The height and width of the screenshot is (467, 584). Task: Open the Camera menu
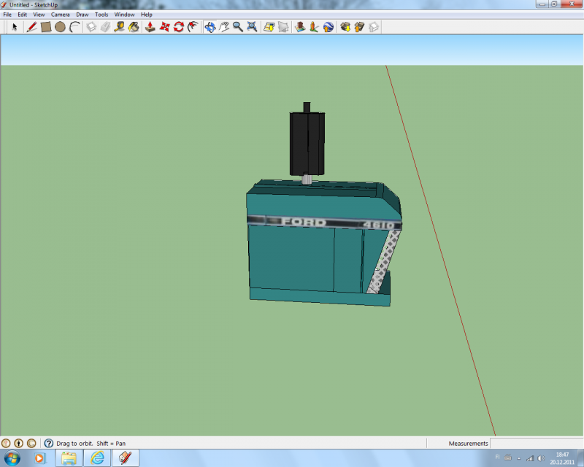click(61, 15)
